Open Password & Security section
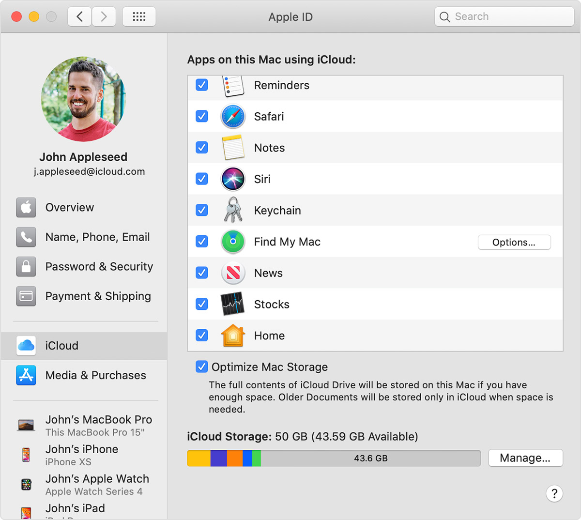Viewport: 581px width, 520px height. point(99,267)
